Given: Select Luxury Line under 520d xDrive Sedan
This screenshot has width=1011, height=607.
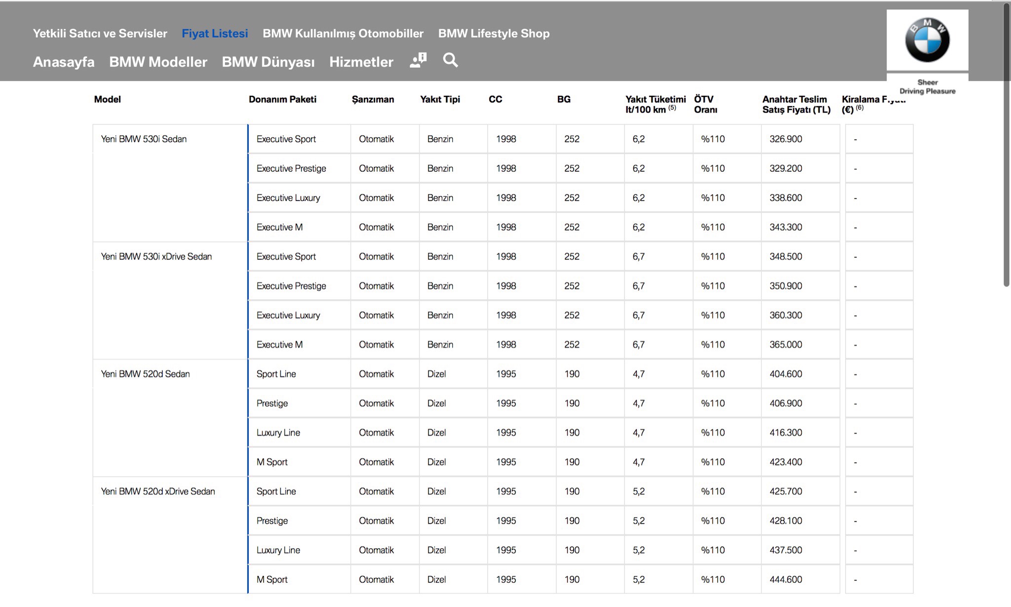Looking at the screenshot, I should pos(278,550).
